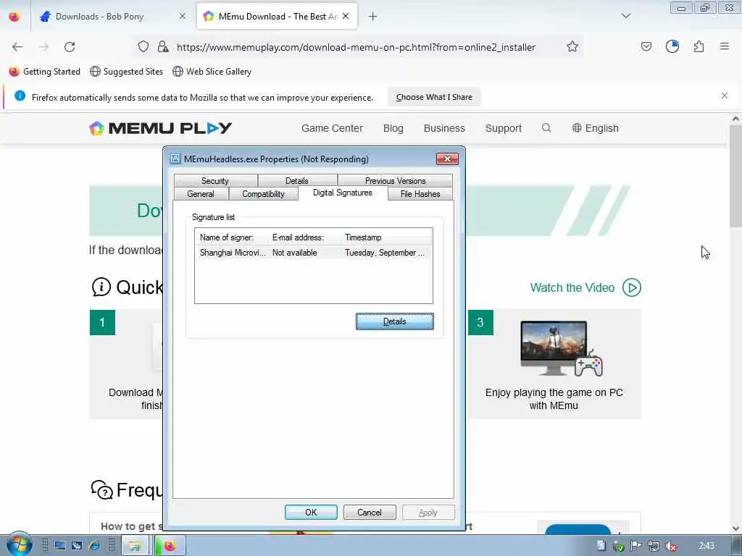Screen dimensions: 742x556
Task: Open the File Hashes tab
Action: pos(420,194)
